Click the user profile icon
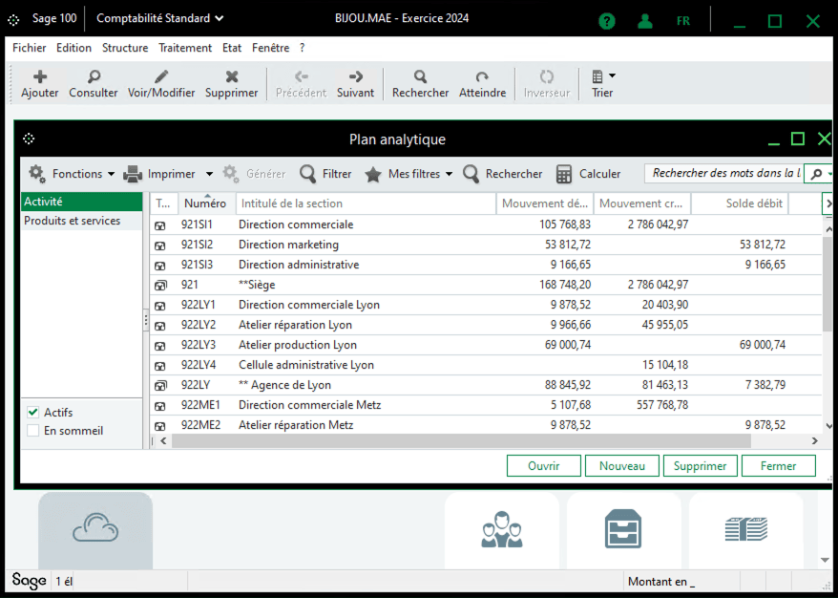The height and width of the screenshot is (598, 838). click(x=645, y=21)
